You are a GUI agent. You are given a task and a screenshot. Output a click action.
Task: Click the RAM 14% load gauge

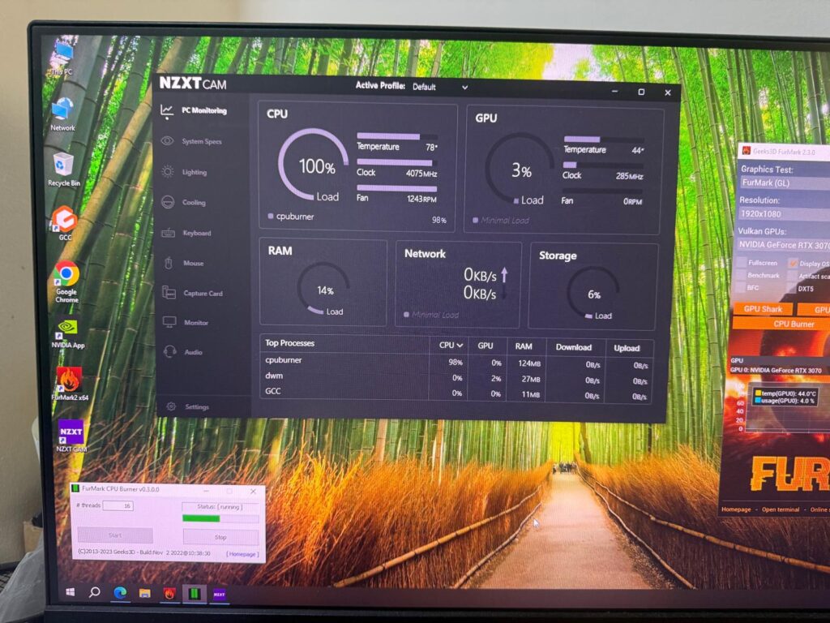point(324,289)
